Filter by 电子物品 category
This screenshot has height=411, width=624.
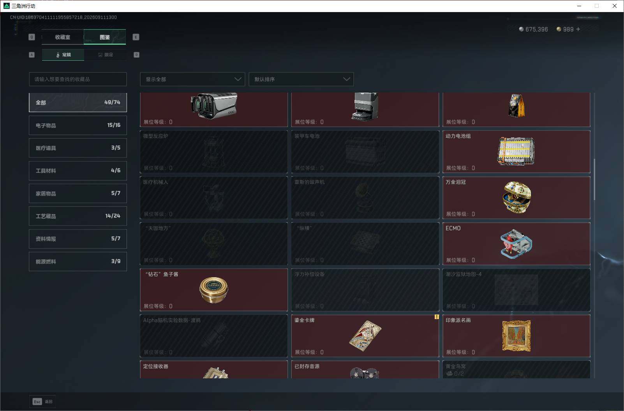pyautogui.click(x=78, y=125)
